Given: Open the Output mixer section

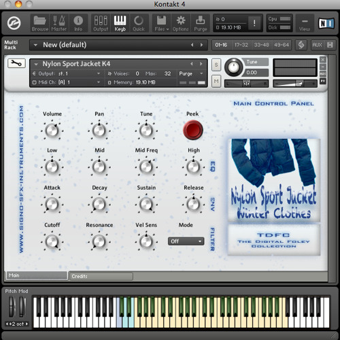Looking at the screenshot, I should (x=101, y=23).
